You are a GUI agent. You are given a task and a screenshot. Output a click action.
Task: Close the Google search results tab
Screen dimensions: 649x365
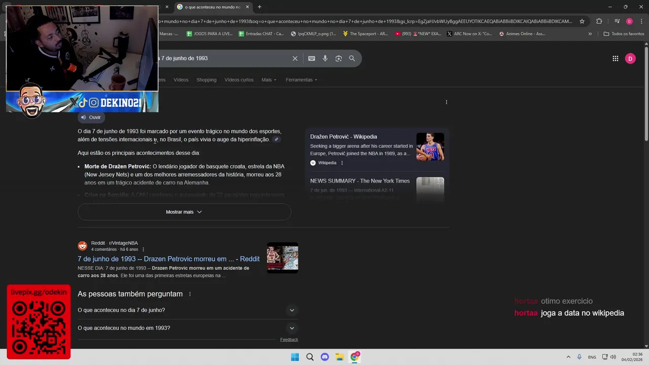pos(247,7)
